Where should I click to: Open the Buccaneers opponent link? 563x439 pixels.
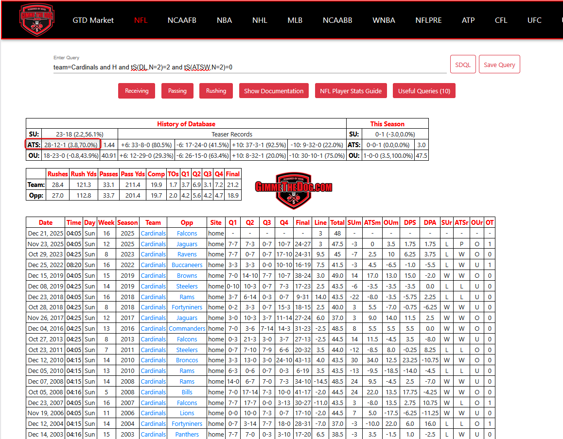(187, 265)
